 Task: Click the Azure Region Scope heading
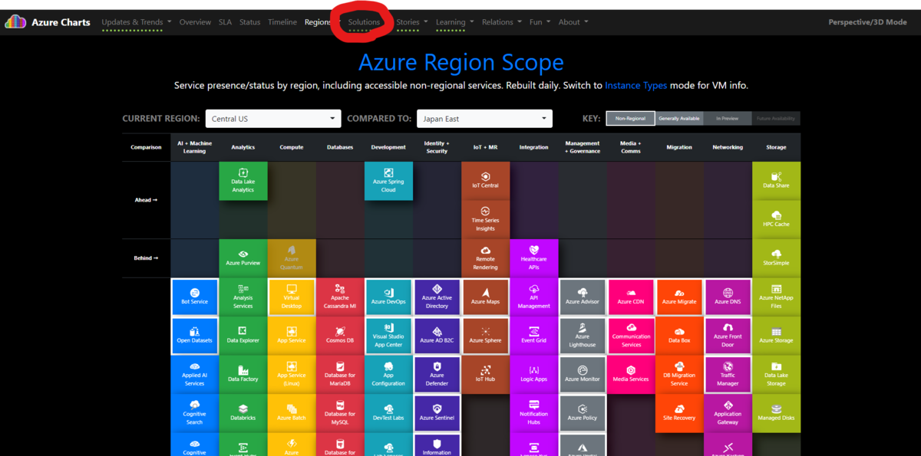[460, 62]
